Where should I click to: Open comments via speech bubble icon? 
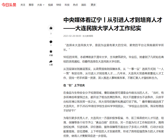51,42
